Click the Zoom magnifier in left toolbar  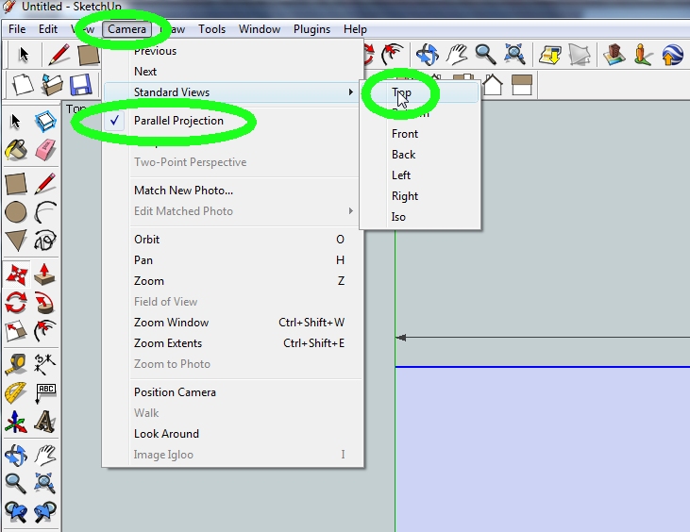[x=16, y=483]
